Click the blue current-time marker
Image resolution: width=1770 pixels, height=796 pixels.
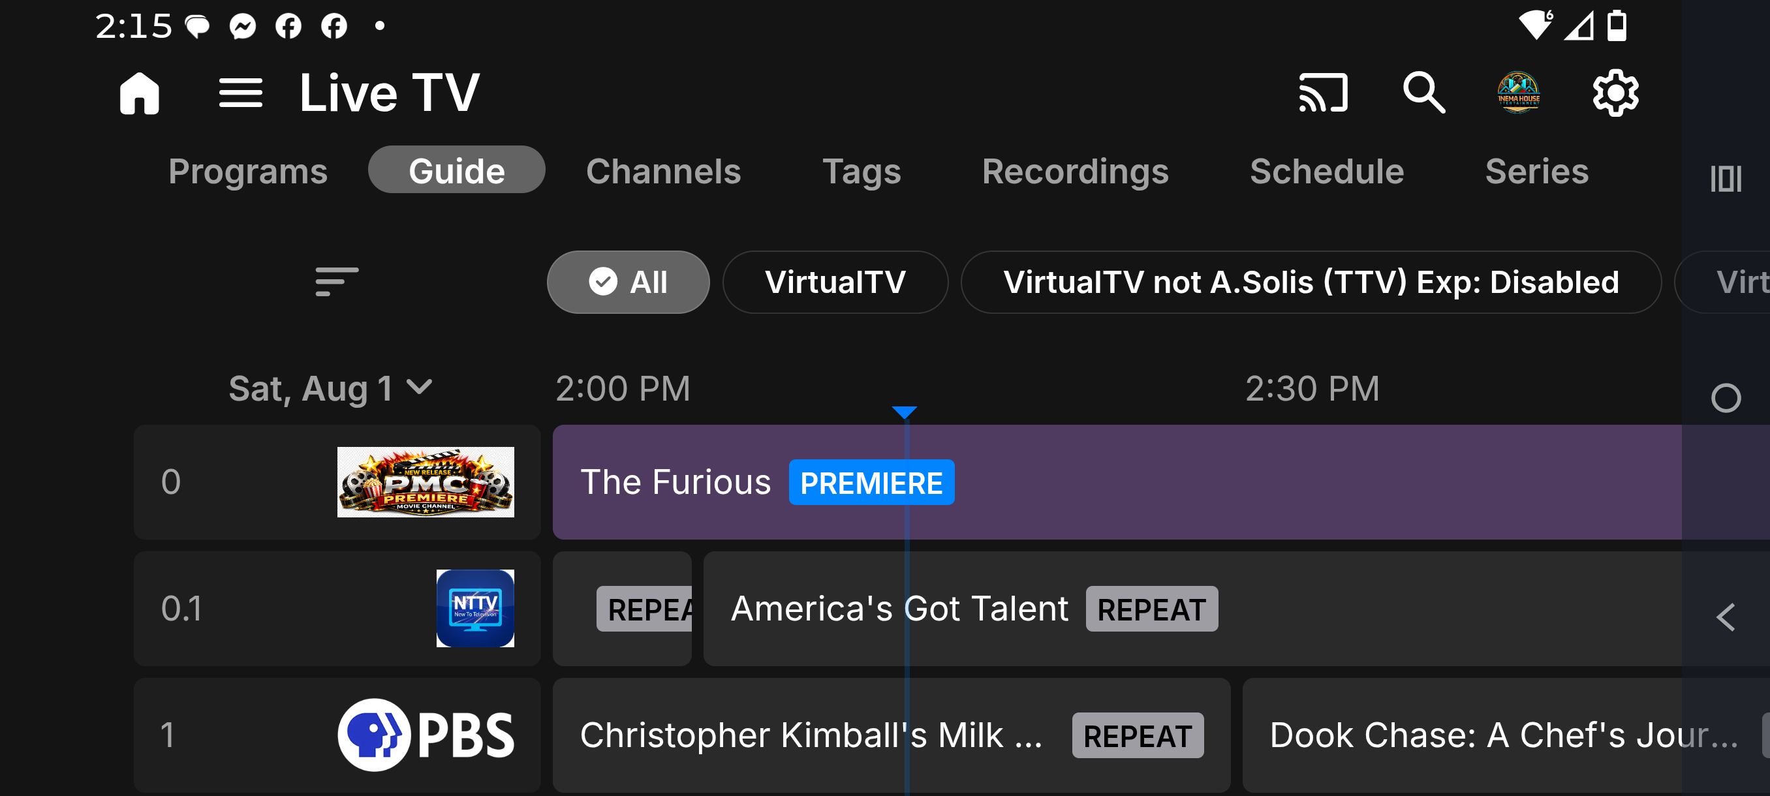[x=904, y=412]
